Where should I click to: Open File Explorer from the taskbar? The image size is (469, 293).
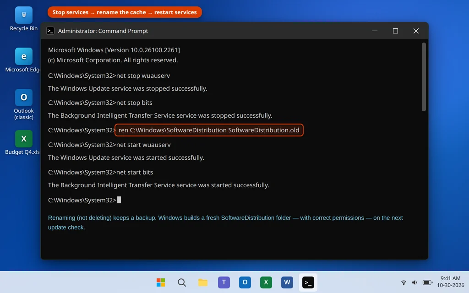point(203,282)
